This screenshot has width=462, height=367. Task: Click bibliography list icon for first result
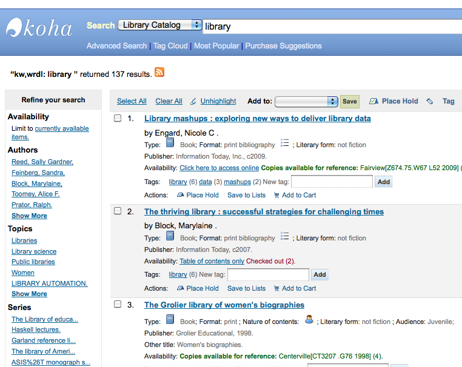[x=285, y=144]
